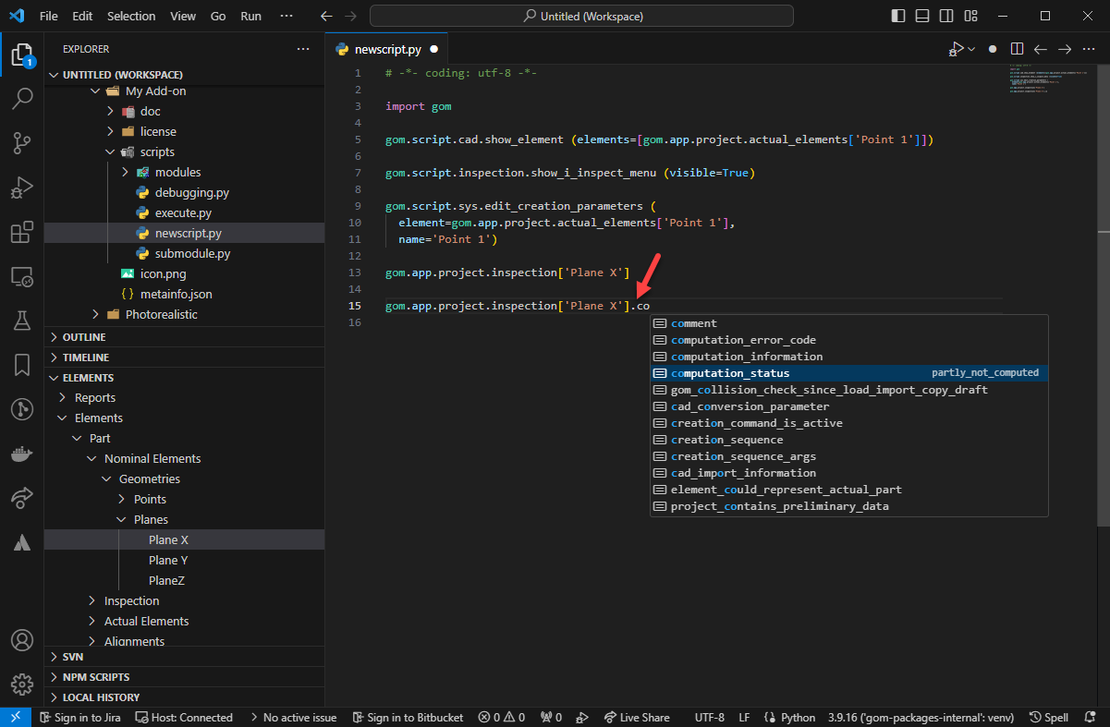
Task: Open the Manage settings gear
Action: click(21, 684)
